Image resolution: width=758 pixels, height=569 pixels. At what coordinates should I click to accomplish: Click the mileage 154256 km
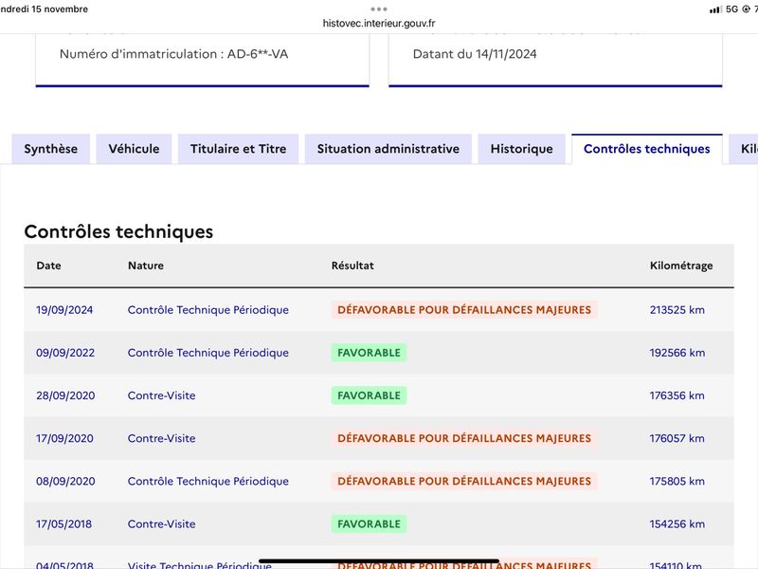click(x=677, y=524)
